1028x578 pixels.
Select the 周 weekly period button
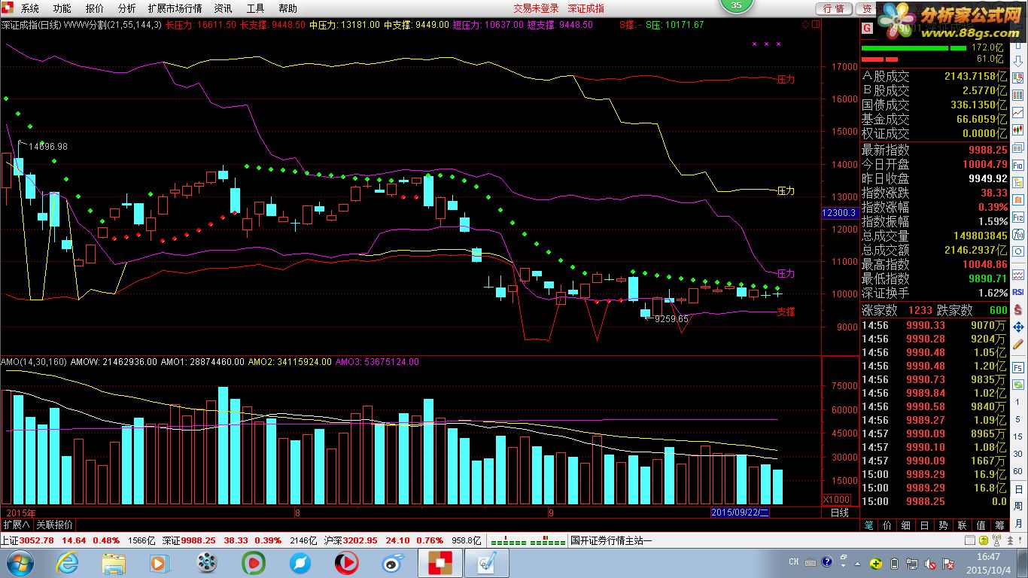[x=1018, y=506]
